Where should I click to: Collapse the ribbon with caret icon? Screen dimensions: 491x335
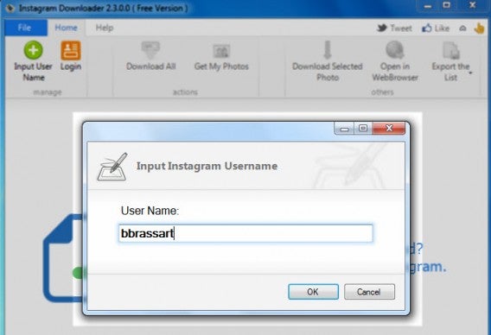(462, 28)
